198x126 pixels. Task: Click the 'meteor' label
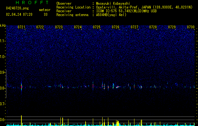45,10
